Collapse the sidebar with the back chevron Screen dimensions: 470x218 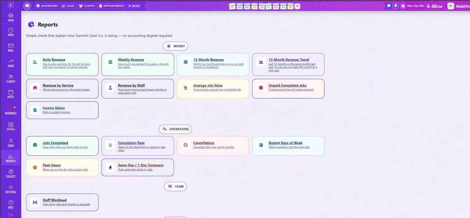click(11, 5)
